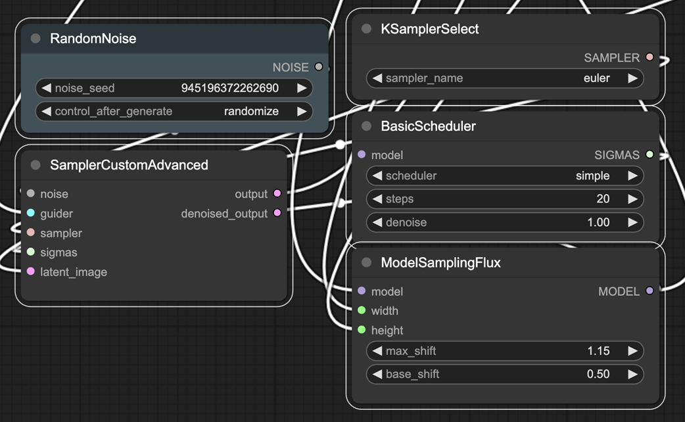This screenshot has width=685, height=422.
Task: Decrease noise_seed with the left arrow
Action: tap(46, 88)
